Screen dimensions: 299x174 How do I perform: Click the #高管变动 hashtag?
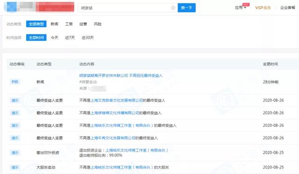88,82
